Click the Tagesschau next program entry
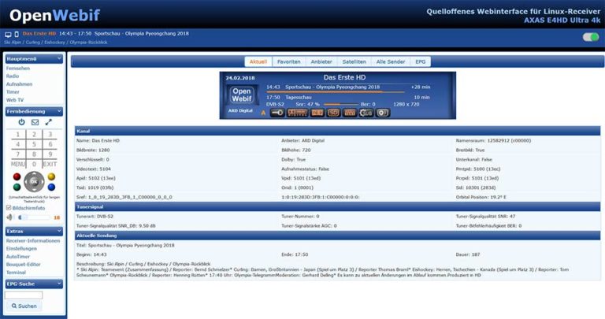Screen dimensions: 605x319 (299, 97)
